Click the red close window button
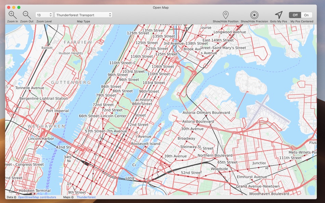 (x=9, y=8)
